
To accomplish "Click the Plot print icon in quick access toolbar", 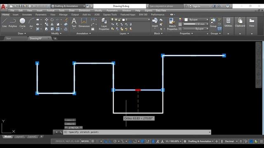I will (30, 6).
